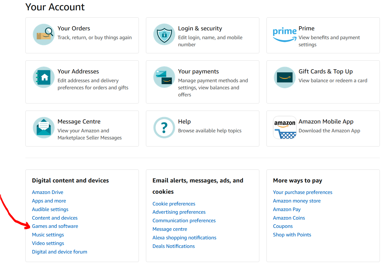This screenshot has height=265, width=392.
Task: Click the Your Orders package icon
Action: point(44,34)
